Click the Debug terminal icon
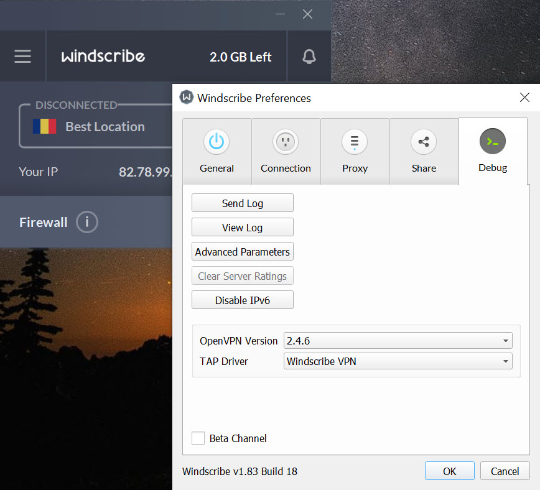This screenshot has width=540, height=490. coord(493,141)
